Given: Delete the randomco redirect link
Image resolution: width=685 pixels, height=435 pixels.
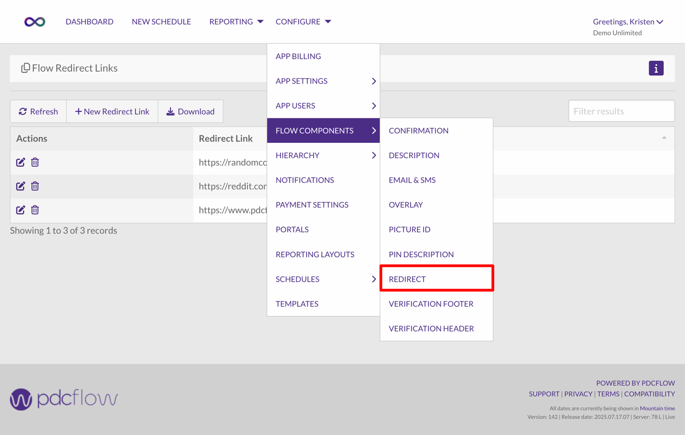Looking at the screenshot, I should (x=35, y=162).
